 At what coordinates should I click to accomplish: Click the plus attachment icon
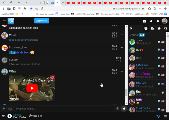(x=4, y=108)
